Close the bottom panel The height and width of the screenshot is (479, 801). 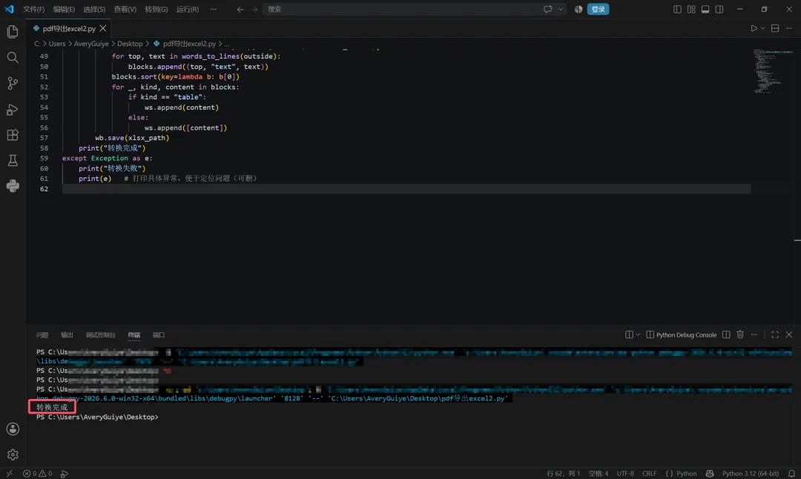[789, 335]
